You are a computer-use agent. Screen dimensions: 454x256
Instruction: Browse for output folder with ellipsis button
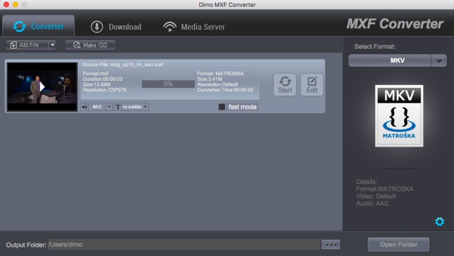click(x=331, y=245)
